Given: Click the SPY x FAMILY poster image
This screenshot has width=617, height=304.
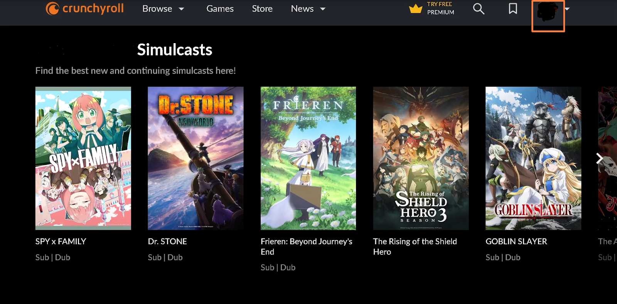Looking at the screenshot, I should pos(83,158).
